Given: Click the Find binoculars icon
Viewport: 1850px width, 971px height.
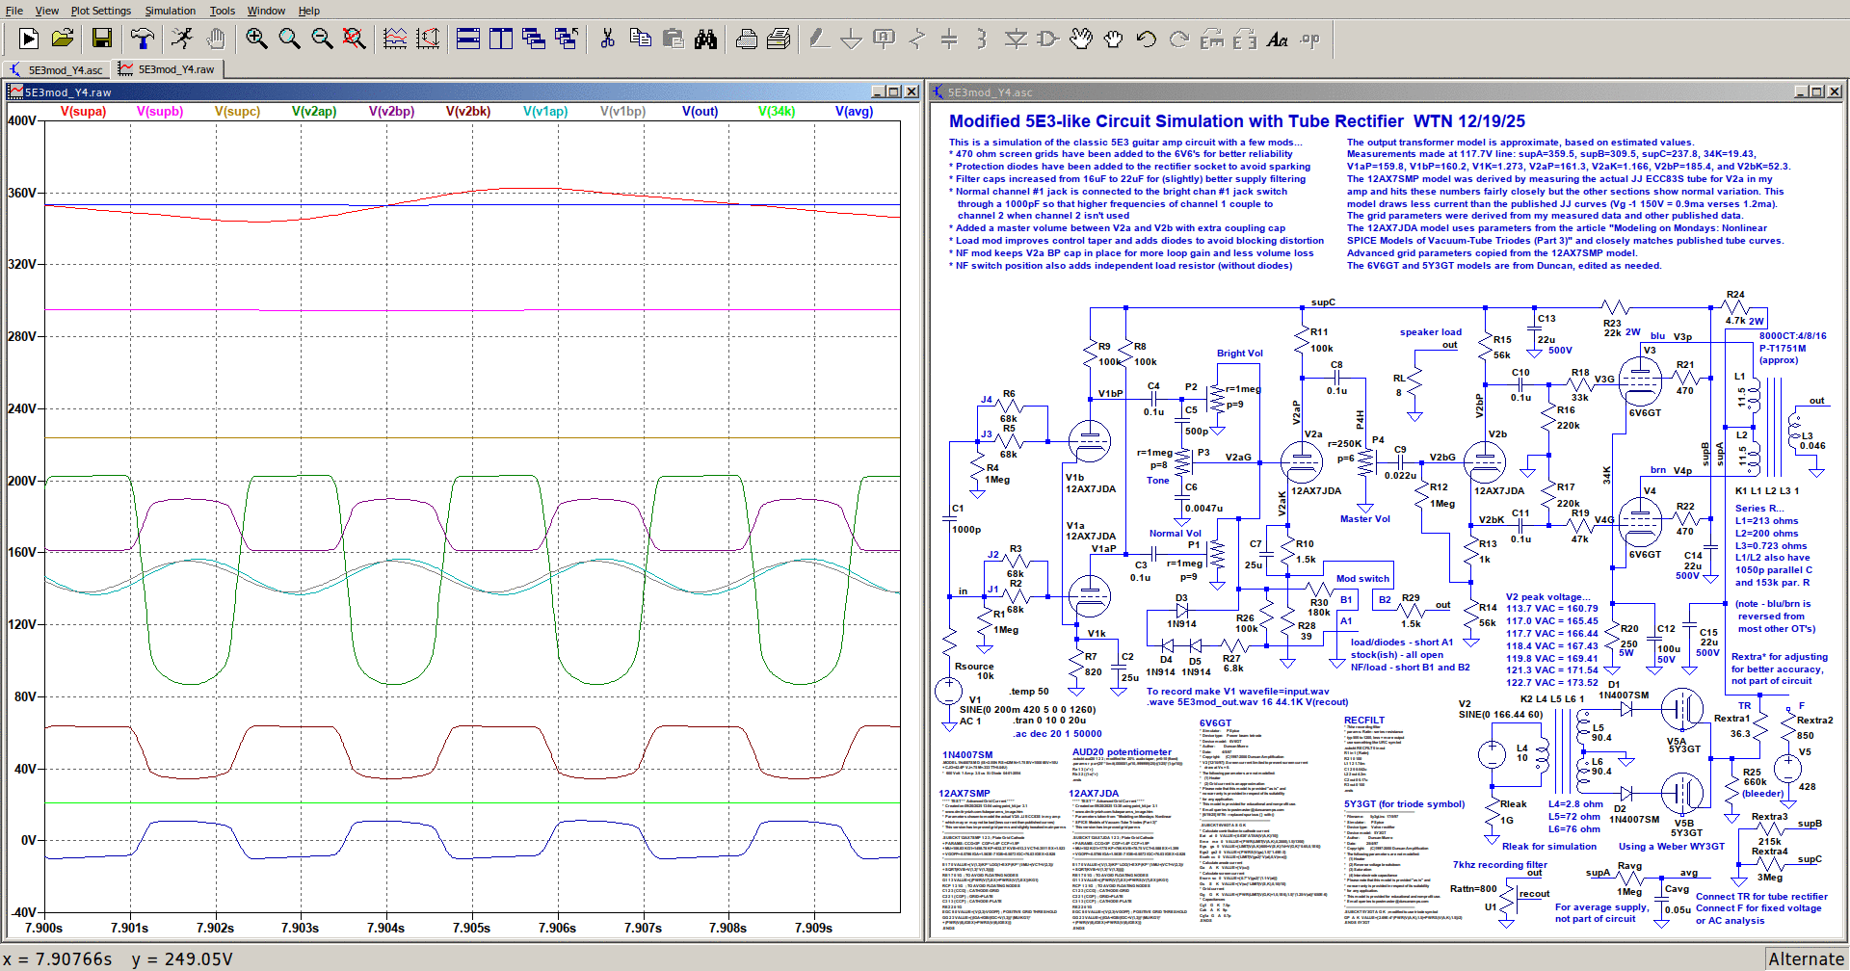Looking at the screenshot, I should (706, 39).
